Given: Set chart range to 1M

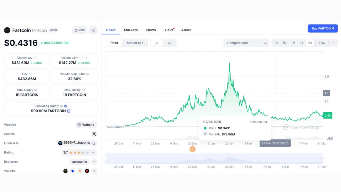Looking at the screenshot, I should click(293, 43).
